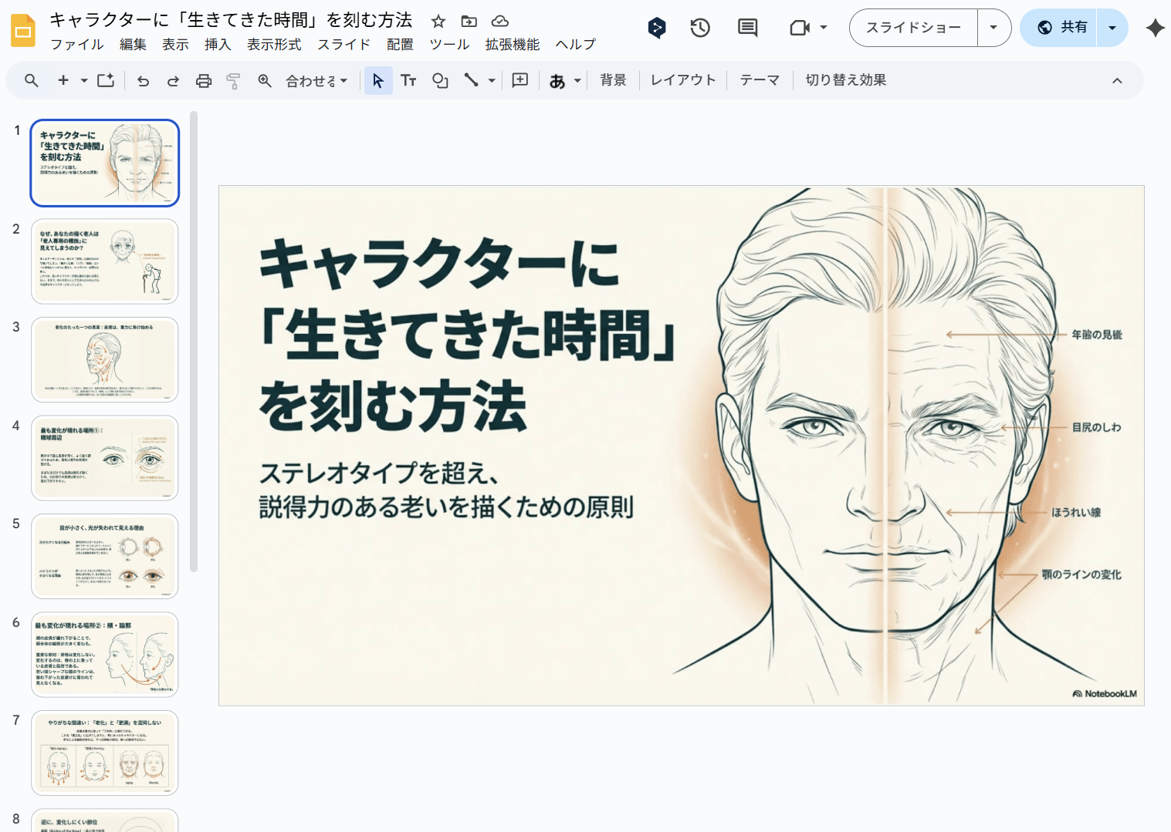Open the comments panel icon

click(x=747, y=28)
